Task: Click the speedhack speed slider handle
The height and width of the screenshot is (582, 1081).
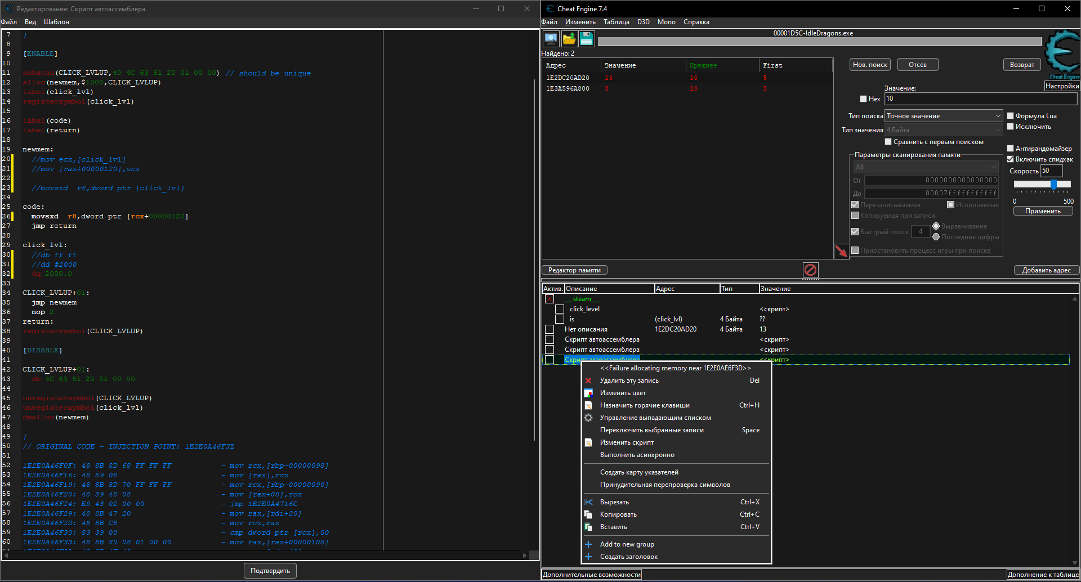Action: point(1053,184)
